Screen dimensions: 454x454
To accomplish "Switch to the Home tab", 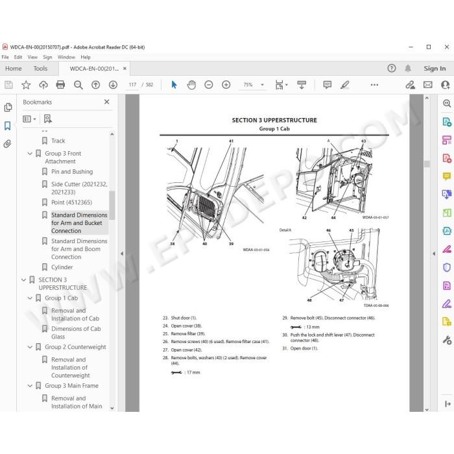I will [x=14, y=69].
